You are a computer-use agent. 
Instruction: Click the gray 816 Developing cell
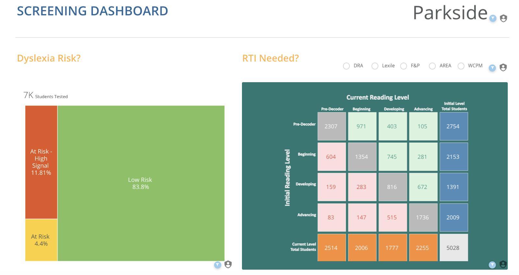(392, 187)
